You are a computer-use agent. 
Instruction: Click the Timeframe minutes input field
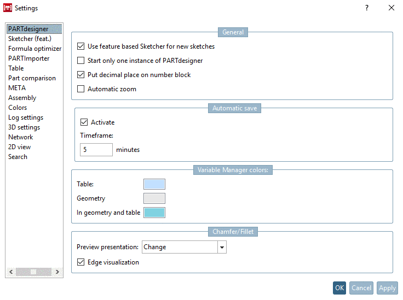point(96,150)
